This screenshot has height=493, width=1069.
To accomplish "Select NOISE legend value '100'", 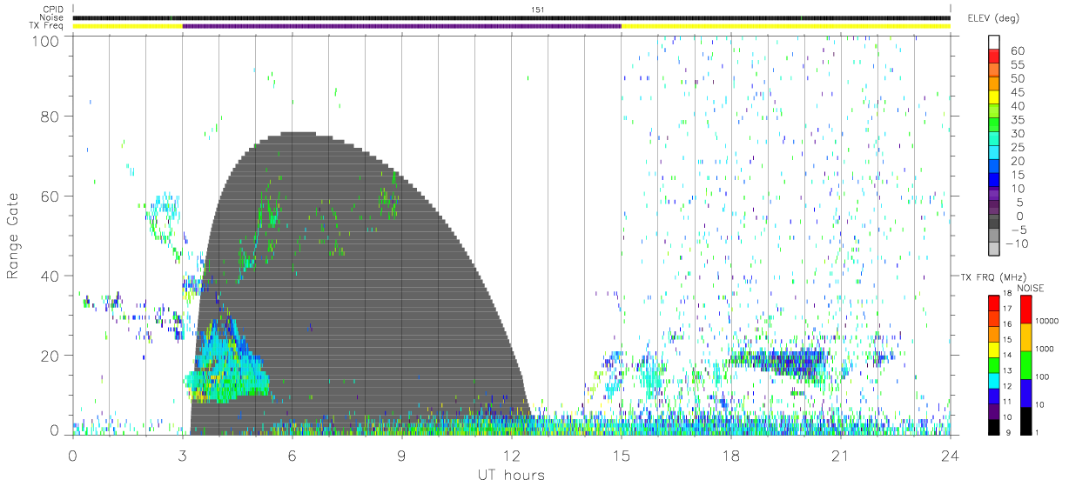I will [1042, 376].
